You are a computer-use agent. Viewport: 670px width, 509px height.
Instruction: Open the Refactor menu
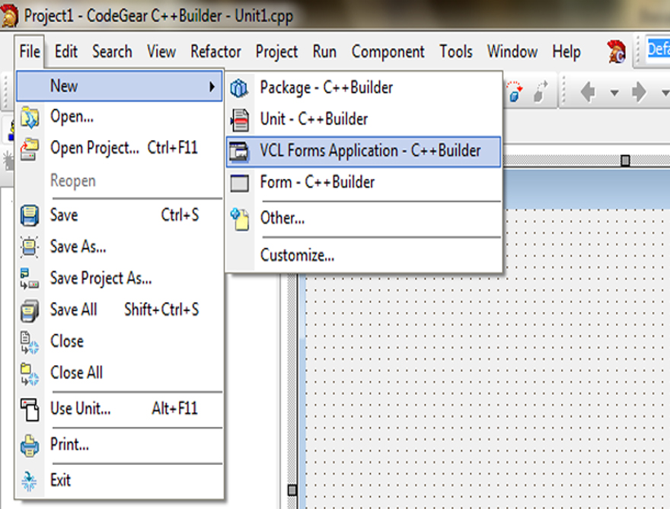point(215,52)
